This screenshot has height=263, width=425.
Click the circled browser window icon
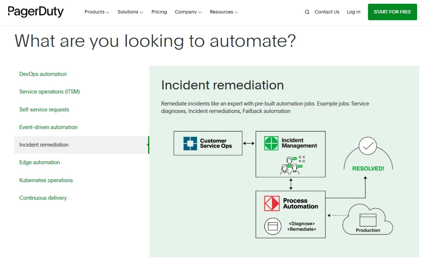pos(273,226)
